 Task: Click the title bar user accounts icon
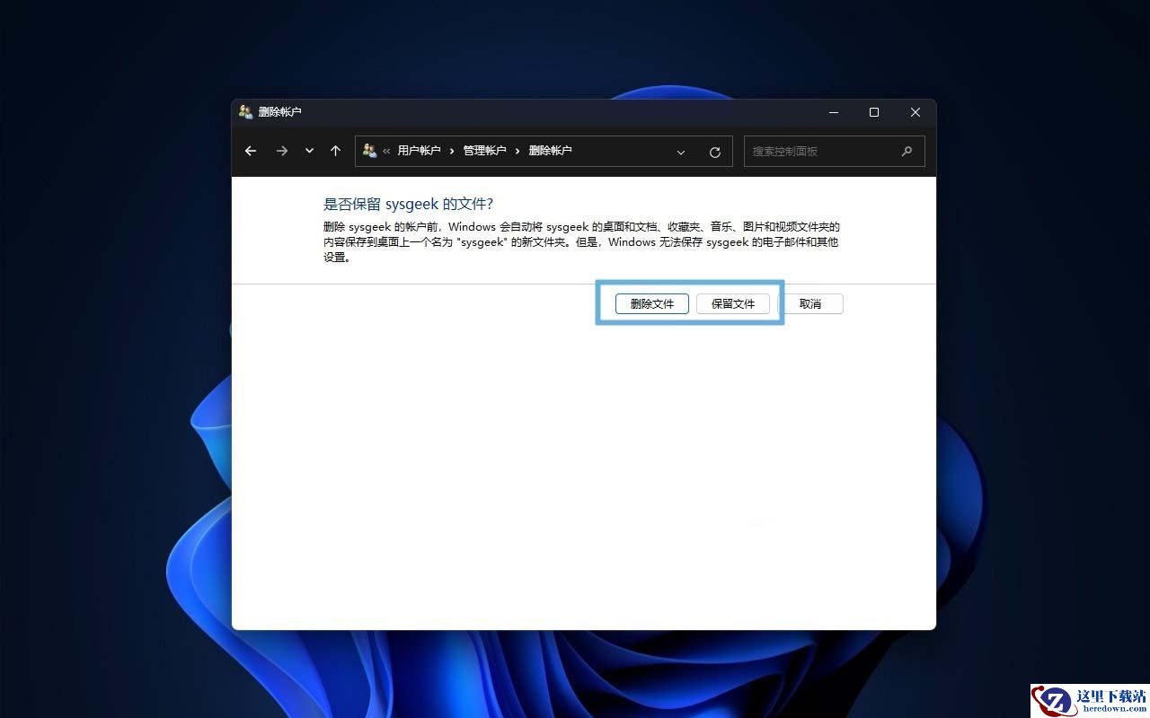point(246,112)
